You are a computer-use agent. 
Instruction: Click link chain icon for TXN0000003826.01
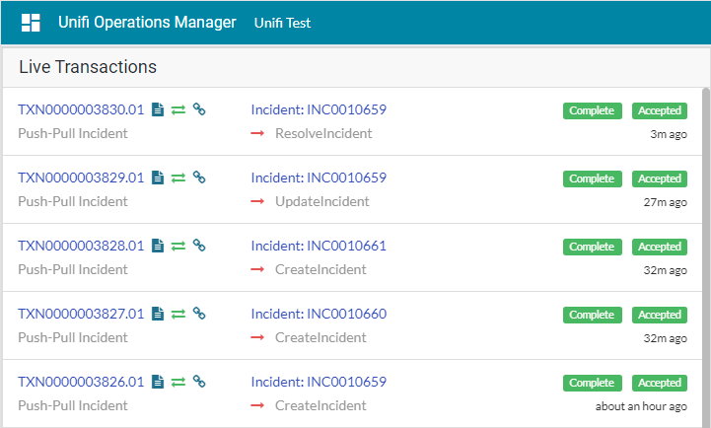point(198,383)
